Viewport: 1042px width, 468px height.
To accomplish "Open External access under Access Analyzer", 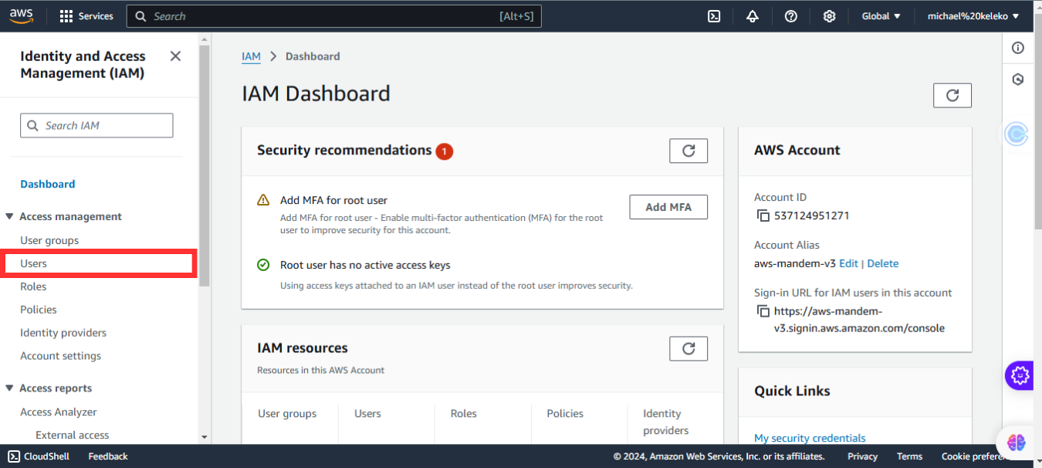I will point(73,436).
